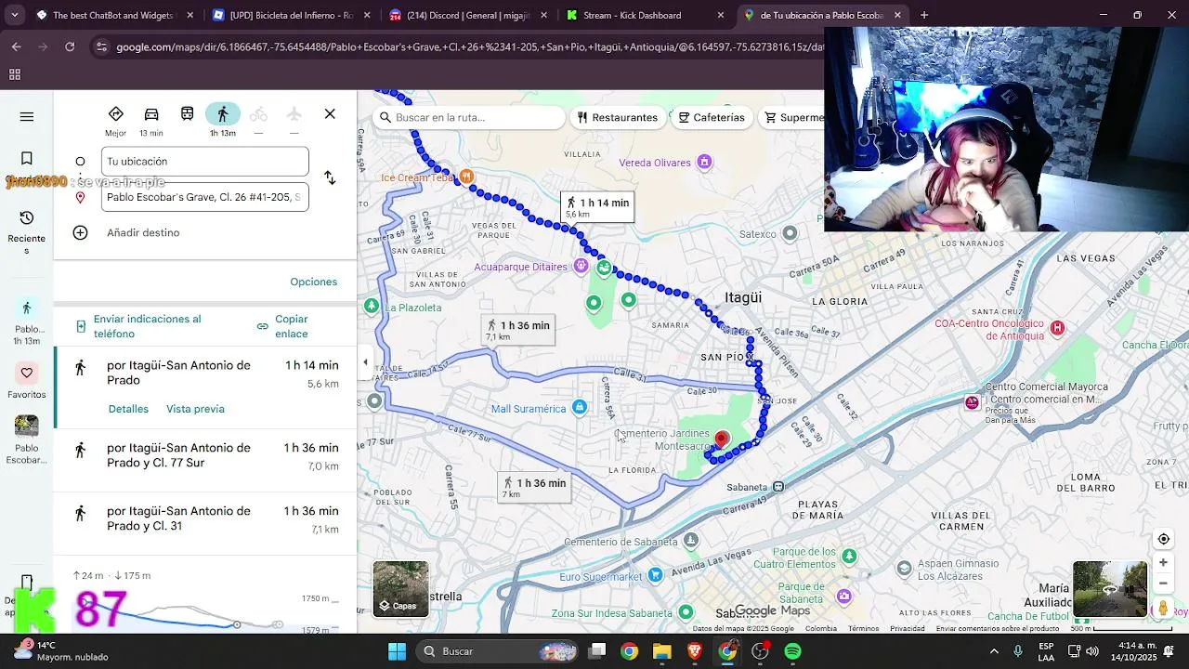Edit the Tu ubicación origin field
Viewport: 1189px width, 669px height.
204,161
